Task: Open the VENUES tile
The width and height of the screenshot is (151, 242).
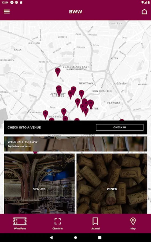Action: coord(39,184)
